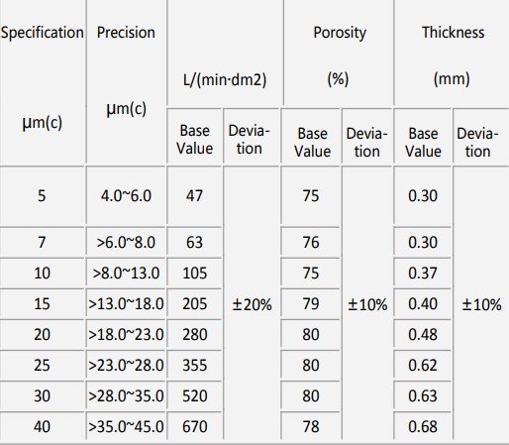Click the Precision column header
The width and height of the screenshot is (509, 445).
coord(126,81)
